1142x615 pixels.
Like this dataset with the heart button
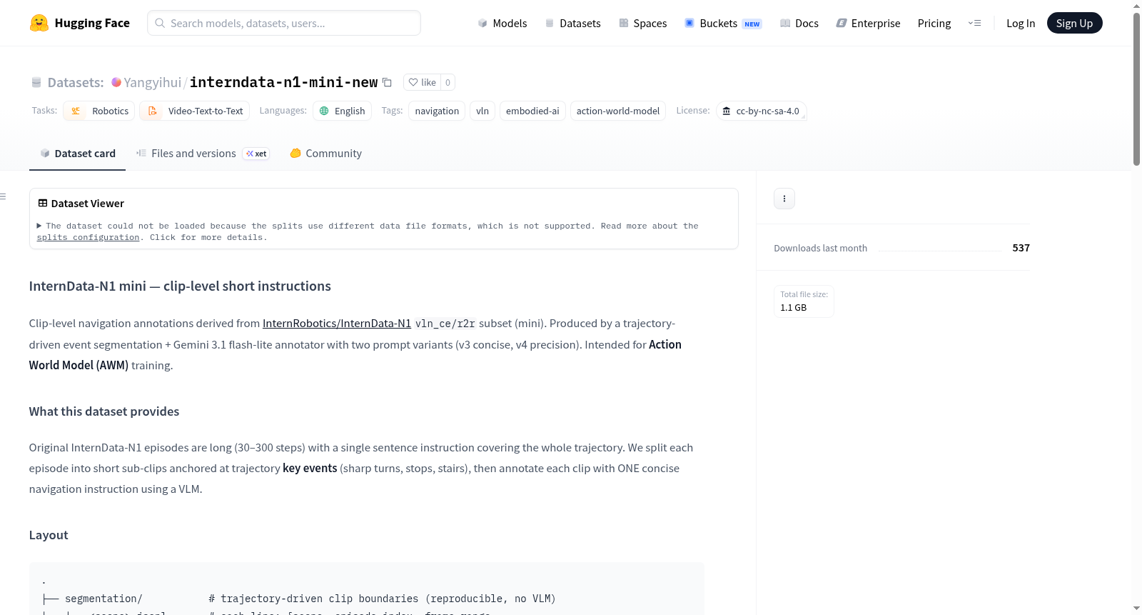(422, 82)
